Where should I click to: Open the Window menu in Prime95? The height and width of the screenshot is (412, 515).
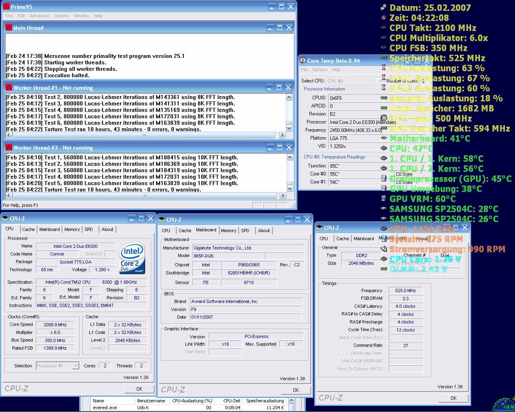pos(81,16)
